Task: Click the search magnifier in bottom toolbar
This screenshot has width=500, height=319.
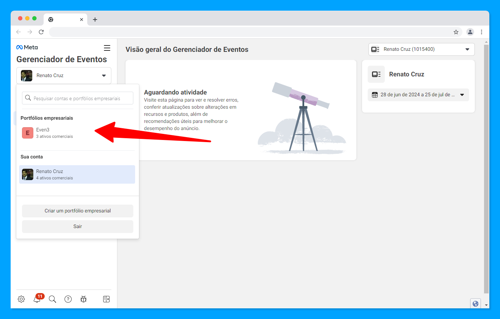Action: click(x=52, y=299)
